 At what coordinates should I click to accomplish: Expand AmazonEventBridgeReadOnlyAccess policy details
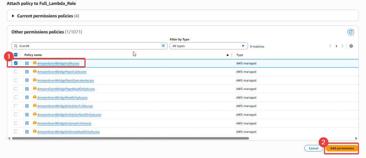pyautogui.click(x=27, y=97)
